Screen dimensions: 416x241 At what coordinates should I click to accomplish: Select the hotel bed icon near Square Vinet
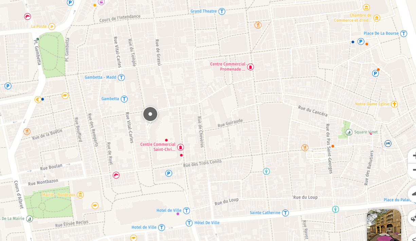388,143
